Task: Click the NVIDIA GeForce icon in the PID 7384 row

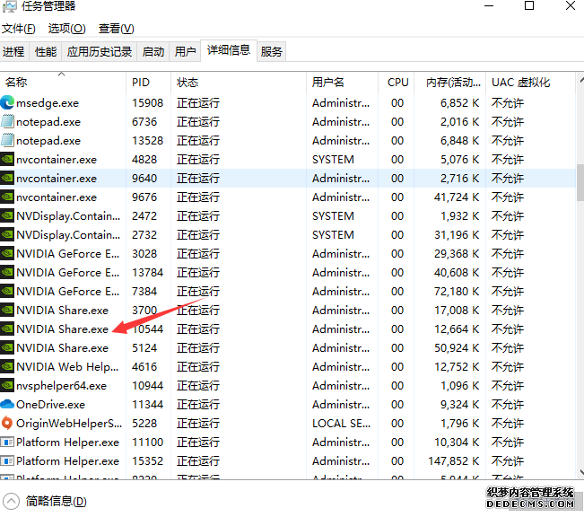Action: [7, 291]
